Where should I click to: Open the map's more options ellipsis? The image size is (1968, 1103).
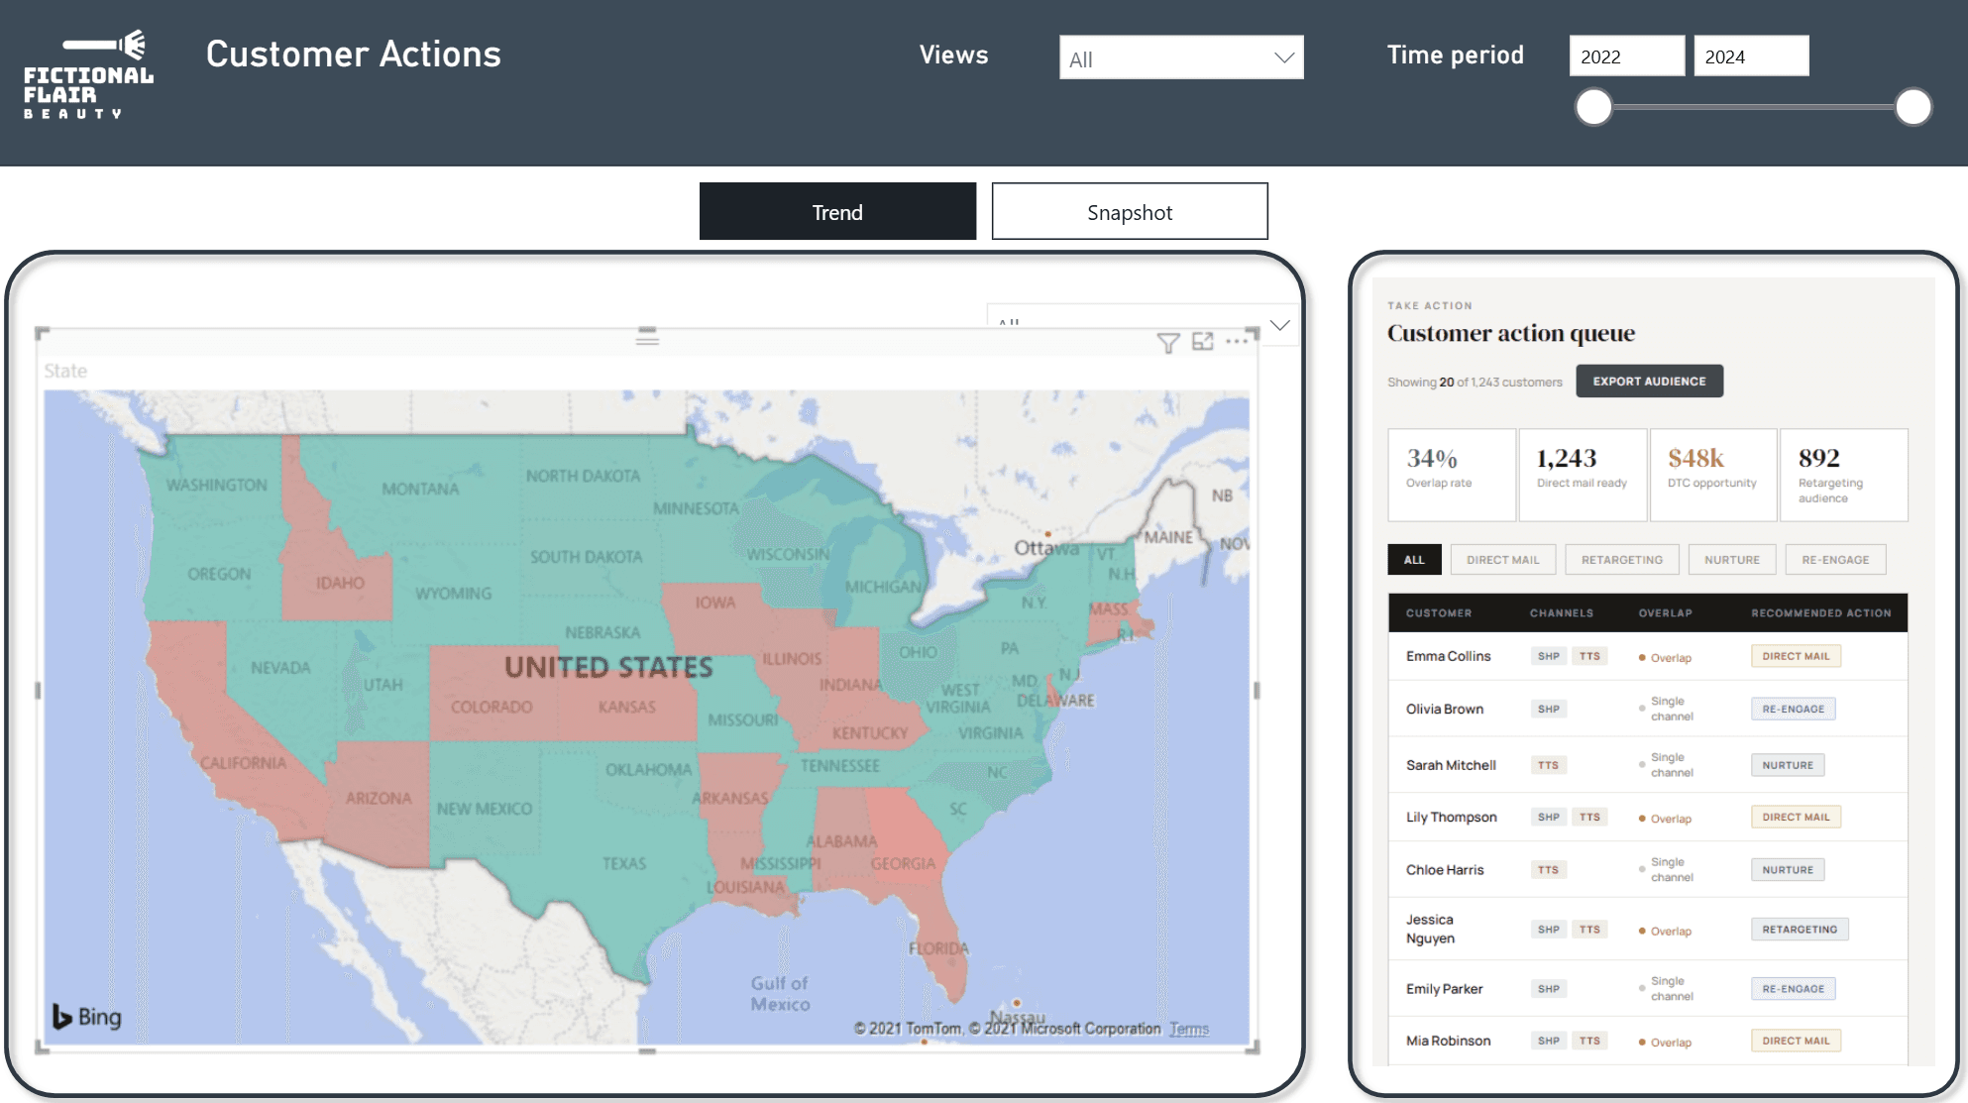[1237, 342]
